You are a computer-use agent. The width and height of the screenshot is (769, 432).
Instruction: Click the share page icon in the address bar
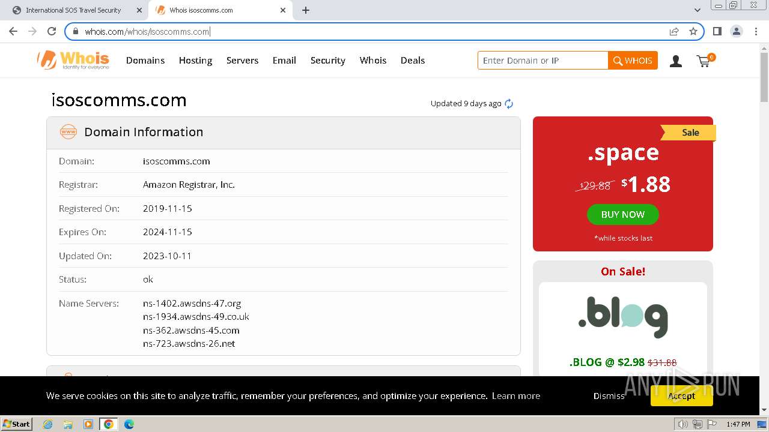[674, 31]
